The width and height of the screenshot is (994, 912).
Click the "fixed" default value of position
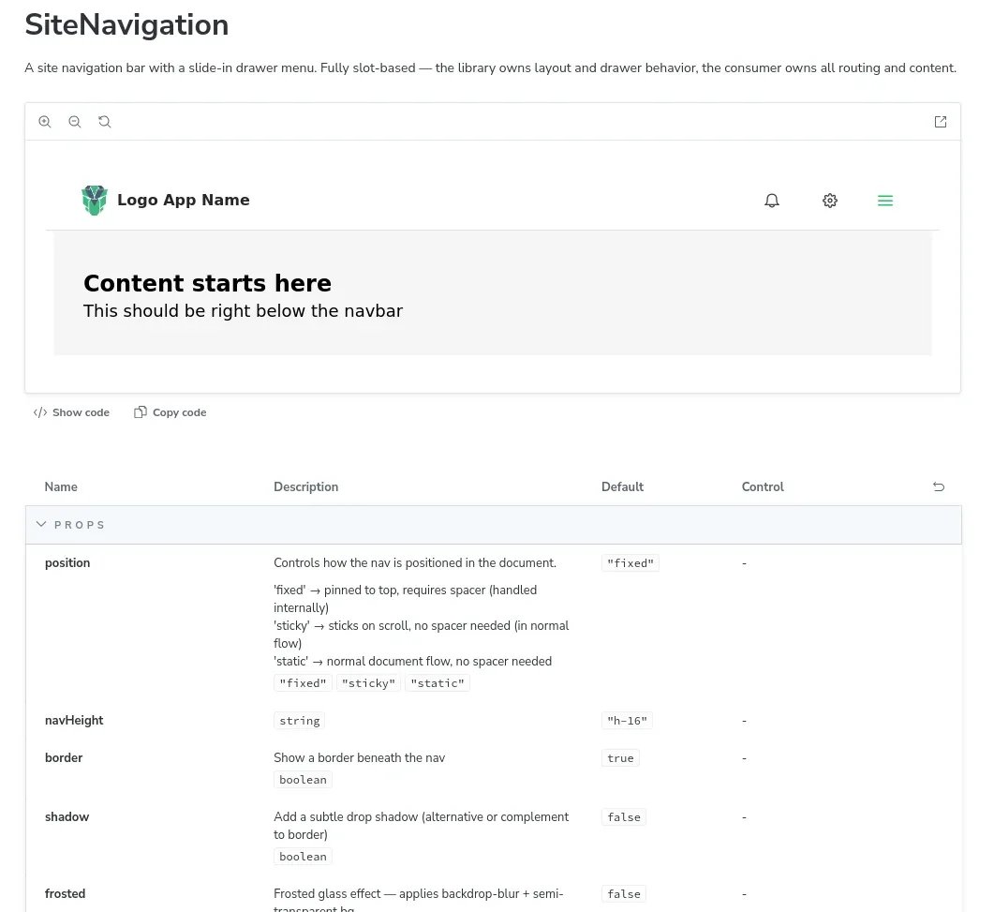(x=631, y=563)
